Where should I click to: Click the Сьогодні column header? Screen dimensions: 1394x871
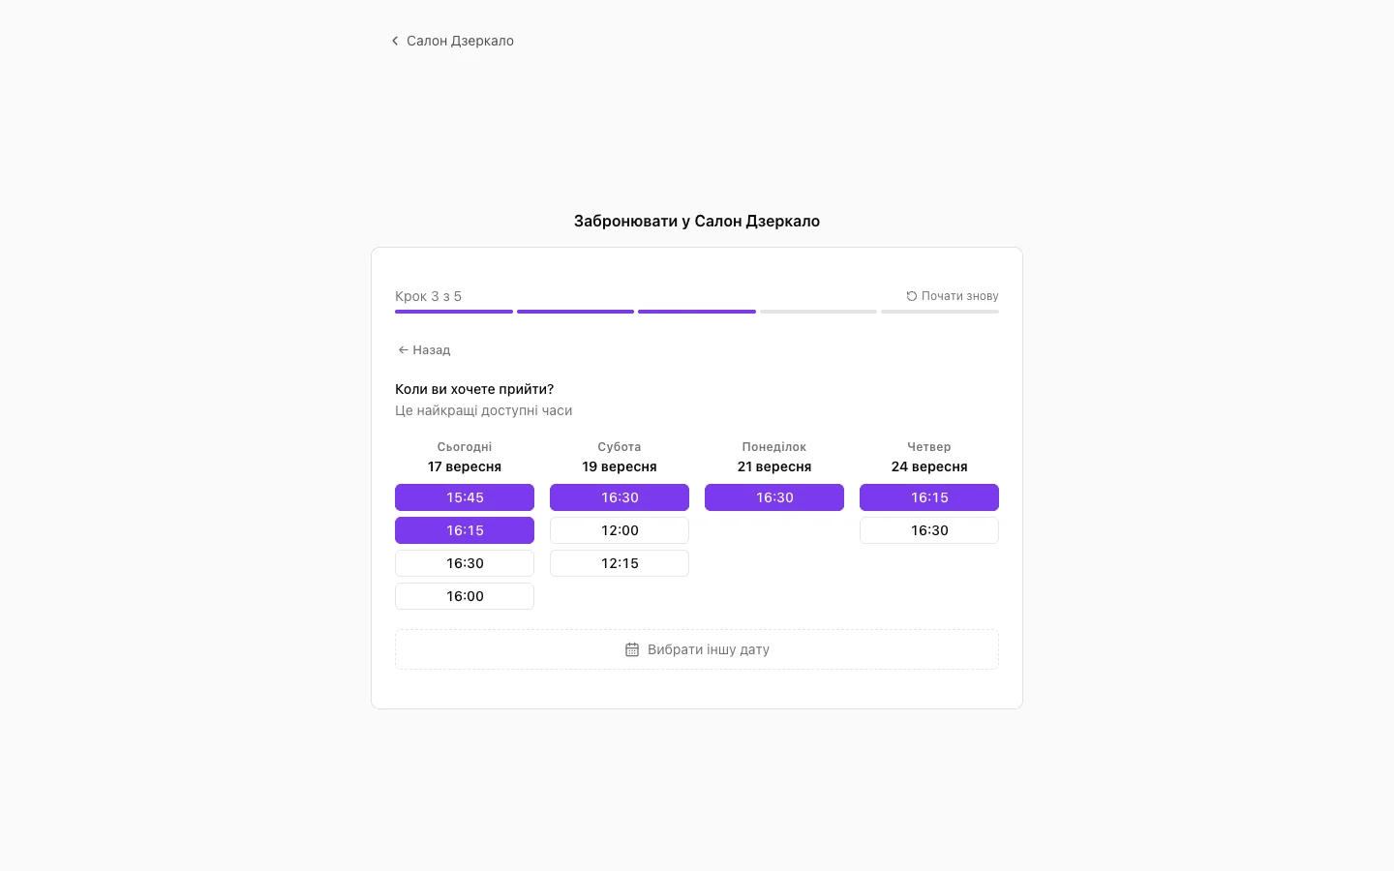[x=465, y=447]
